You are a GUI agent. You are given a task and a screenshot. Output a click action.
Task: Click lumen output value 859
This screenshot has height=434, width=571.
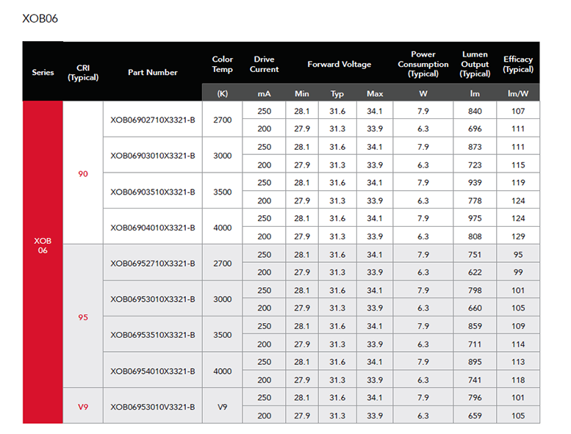[x=475, y=326]
